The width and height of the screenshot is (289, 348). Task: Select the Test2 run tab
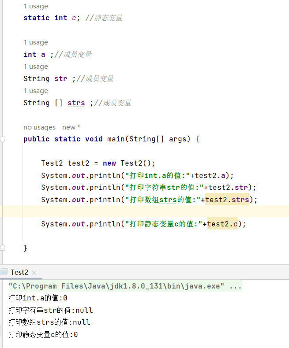coord(19,272)
